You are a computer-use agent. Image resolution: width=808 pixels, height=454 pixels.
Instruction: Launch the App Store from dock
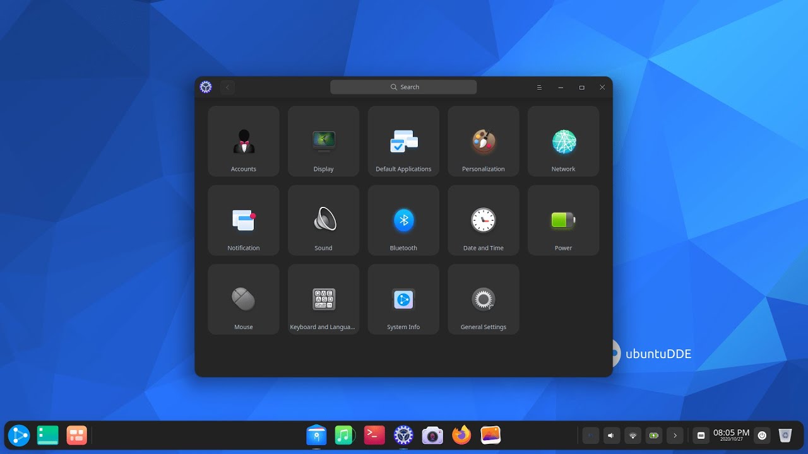pos(316,435)
